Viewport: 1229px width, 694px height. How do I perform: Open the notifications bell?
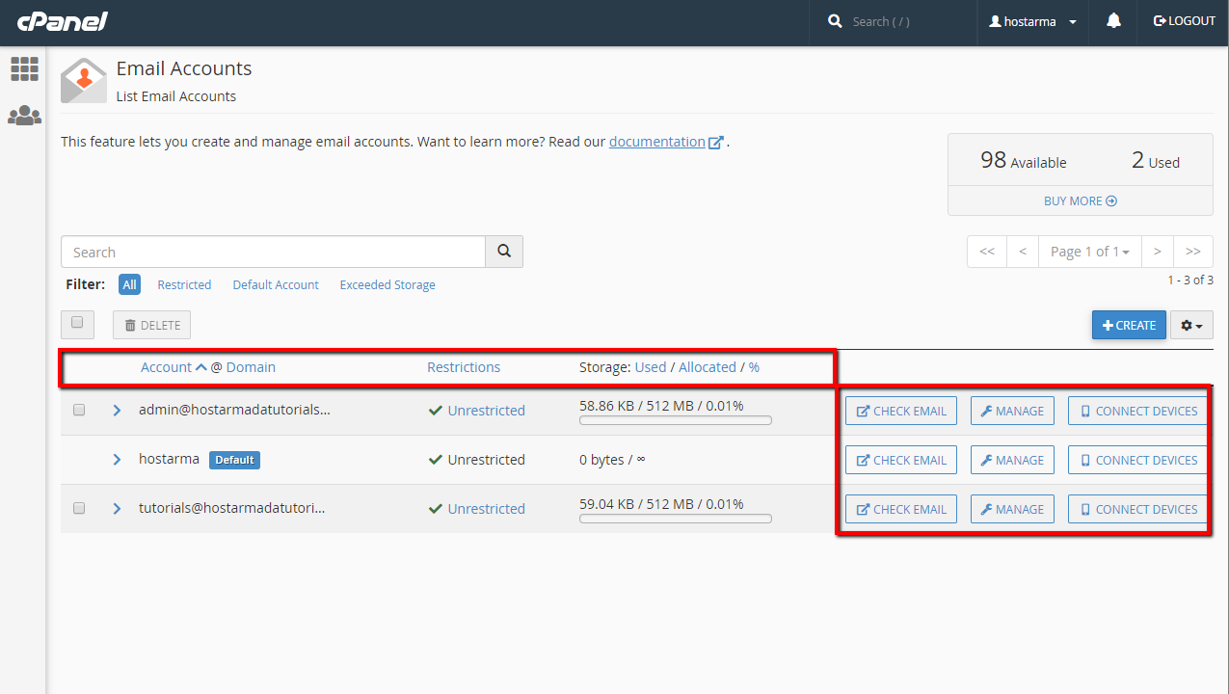(x=1113, y=21)
